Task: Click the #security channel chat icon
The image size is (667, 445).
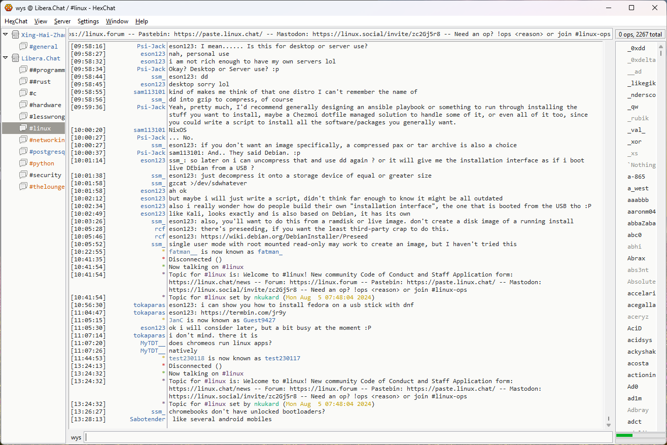Action: coord(23,175)
